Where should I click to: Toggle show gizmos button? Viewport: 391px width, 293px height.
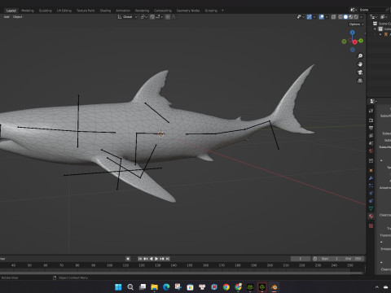pos(310,17)
